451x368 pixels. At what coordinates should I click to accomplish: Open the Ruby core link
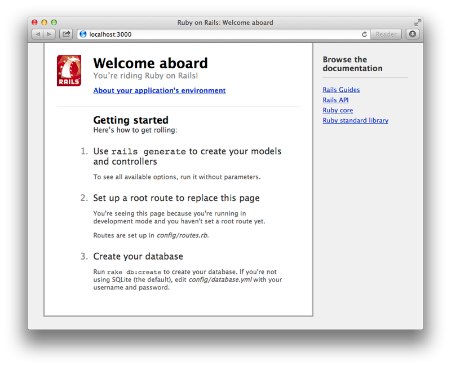click(x=338, y=110)
